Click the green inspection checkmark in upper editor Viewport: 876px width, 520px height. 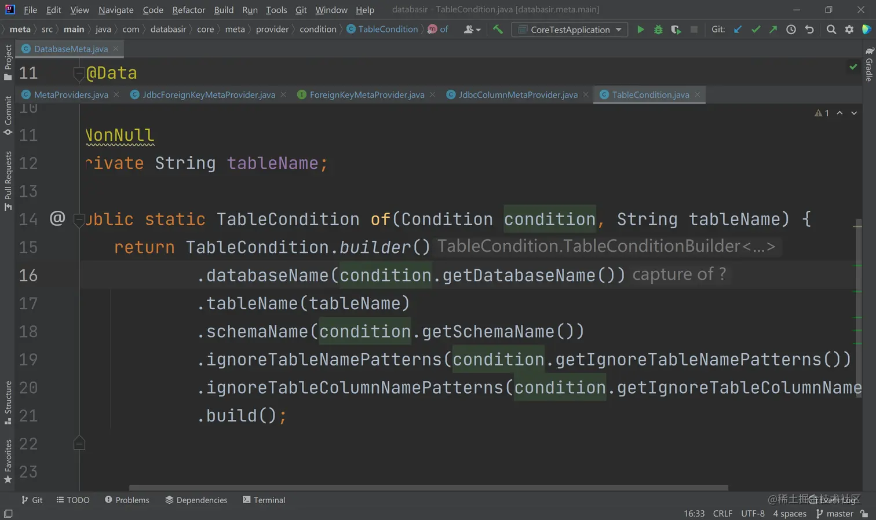click(x=853, y=67)
